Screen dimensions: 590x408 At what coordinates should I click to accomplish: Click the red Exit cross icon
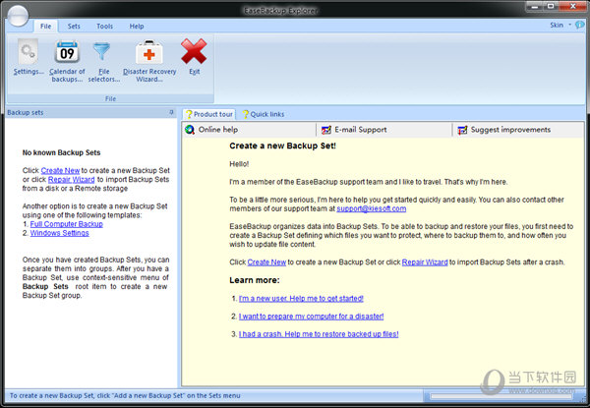tap(194, 51)
